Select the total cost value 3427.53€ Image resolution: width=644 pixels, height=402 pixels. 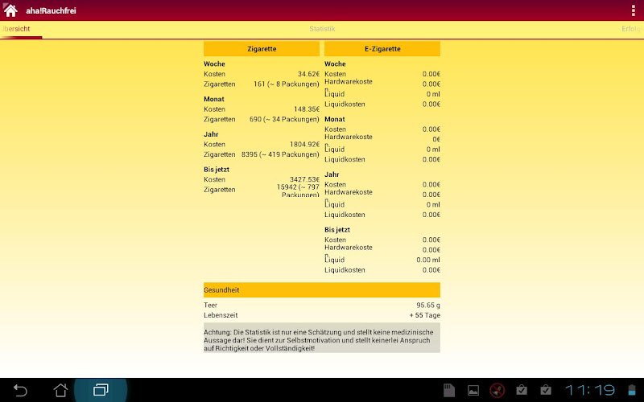point(304,179)
